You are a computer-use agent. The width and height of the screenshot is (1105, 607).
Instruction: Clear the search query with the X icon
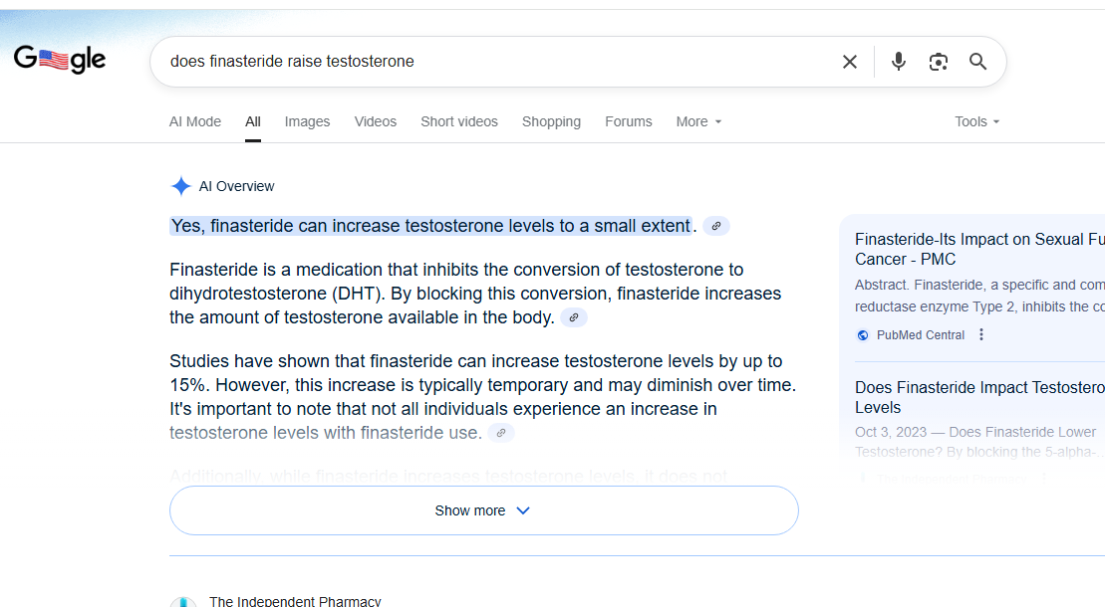pos(850,62)
